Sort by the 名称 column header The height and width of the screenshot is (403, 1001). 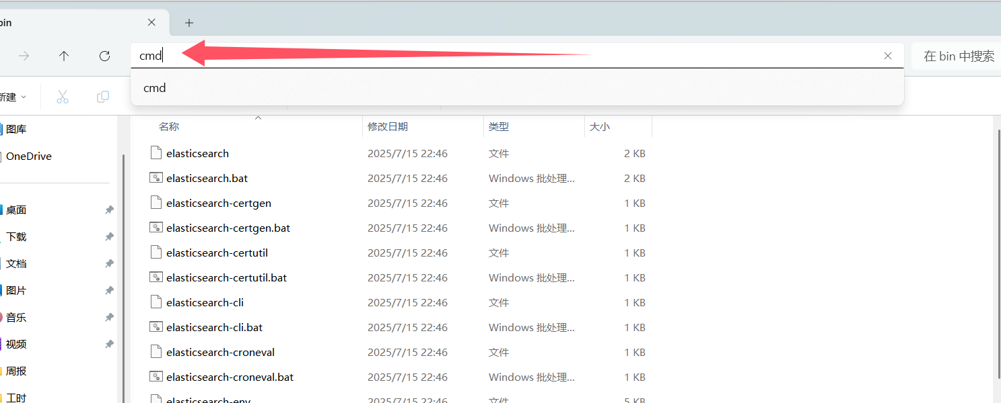[169, 126]
